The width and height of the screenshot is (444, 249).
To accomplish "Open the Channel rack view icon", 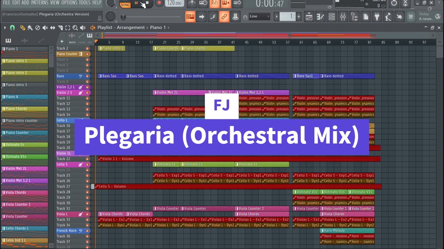I will 332,17.
